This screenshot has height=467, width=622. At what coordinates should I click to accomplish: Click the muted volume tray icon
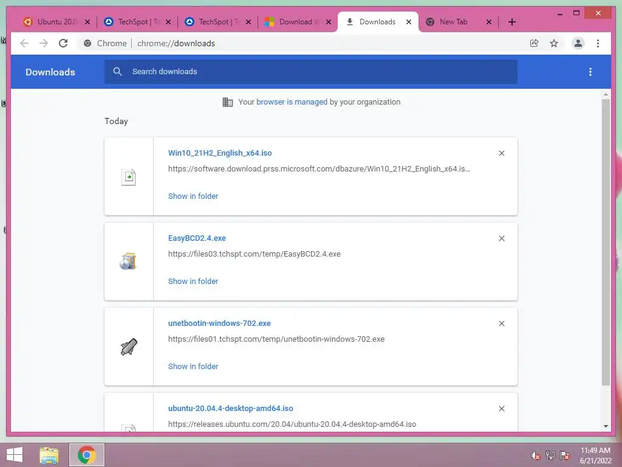(536, 455)
